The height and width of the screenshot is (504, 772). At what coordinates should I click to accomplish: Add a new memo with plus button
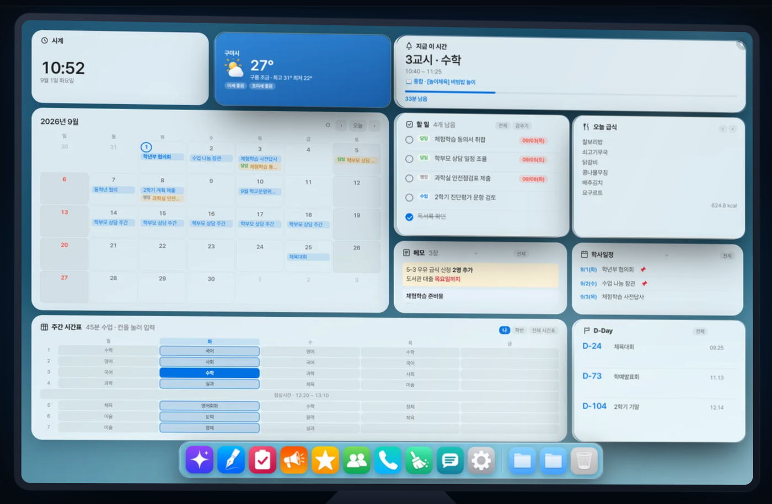click(476, 253)
